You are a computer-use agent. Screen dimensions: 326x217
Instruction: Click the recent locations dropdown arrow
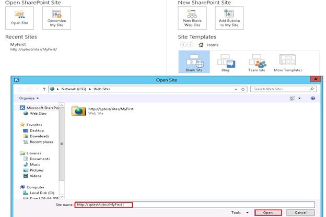click(37, 89)
